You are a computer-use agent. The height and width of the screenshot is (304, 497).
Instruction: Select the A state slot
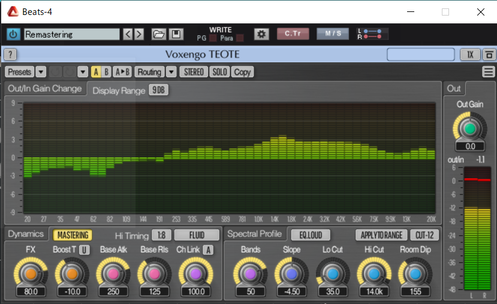pos(96,72)
